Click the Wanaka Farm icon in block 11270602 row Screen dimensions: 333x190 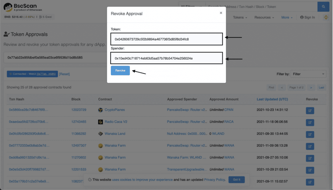(100, 157)
